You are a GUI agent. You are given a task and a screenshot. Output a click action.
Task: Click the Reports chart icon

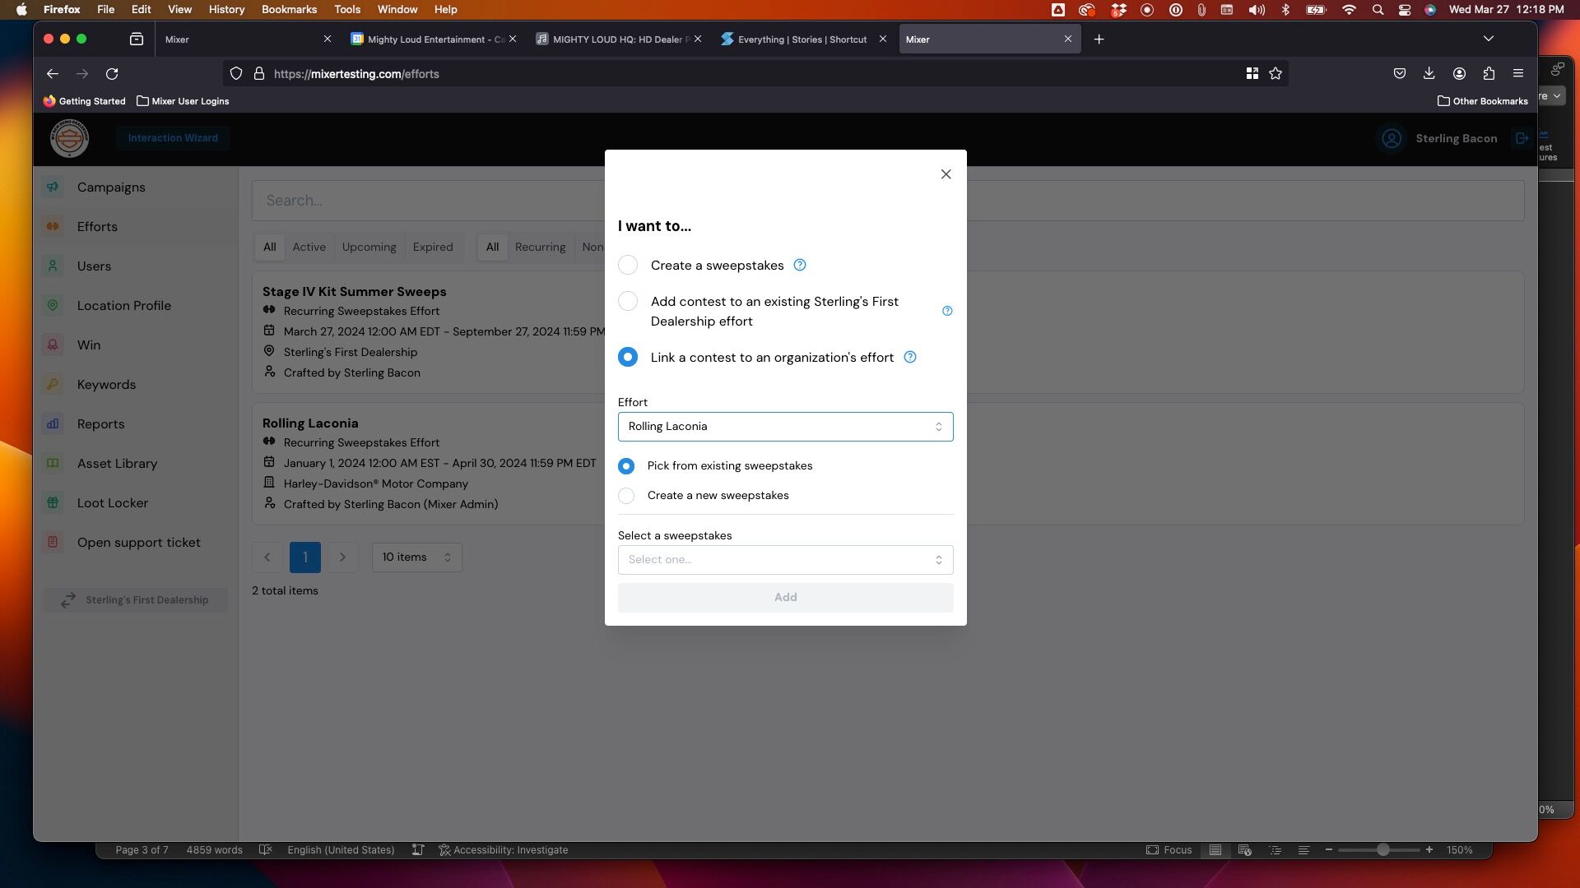pos(53,424)
